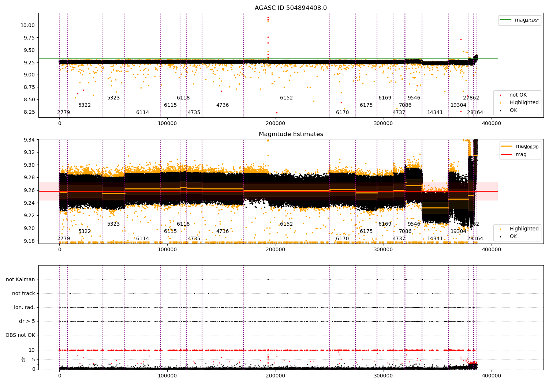The image size is (549, 384).
Task: Click the '9.75' y-axis tick label
Action: pos(30,38)
